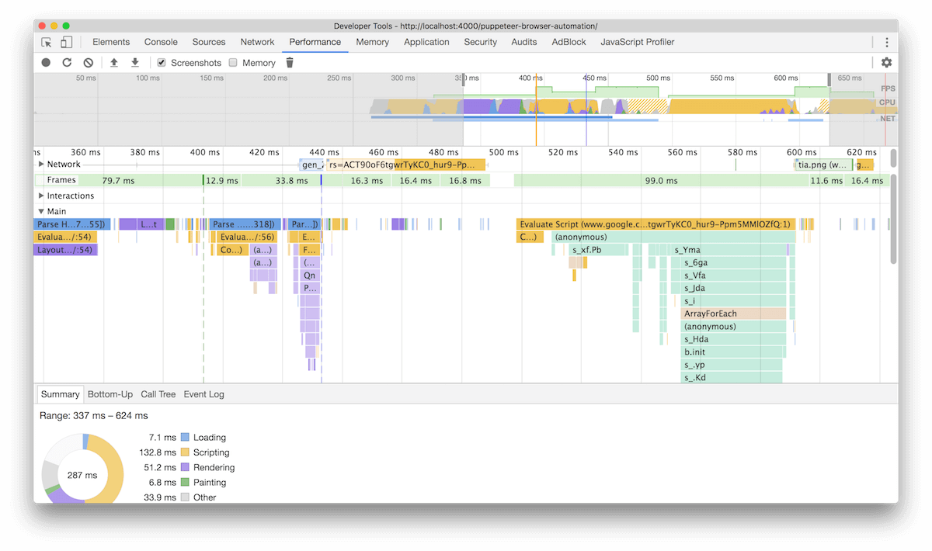Select the inspect element cursor tool
932x551 pixels.
[x=46, y=41]
